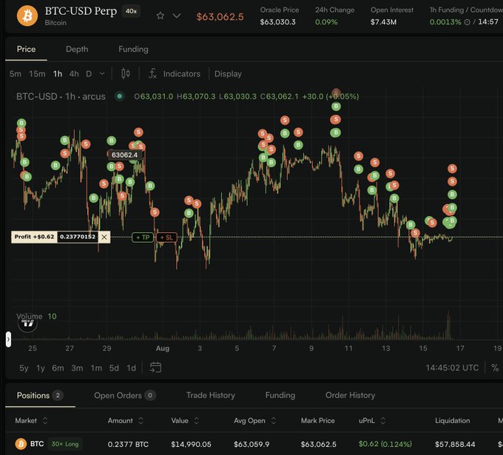This screenshot has height=455, width=503.
Task: Set chart range to 1y
Action: (x=41, y=368)
